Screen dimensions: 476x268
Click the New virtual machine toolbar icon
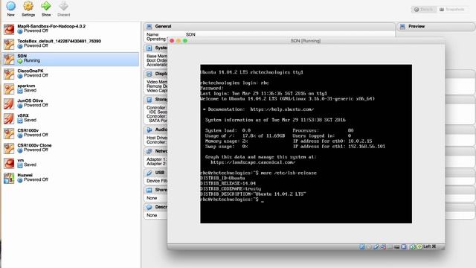tap(11, 6)
